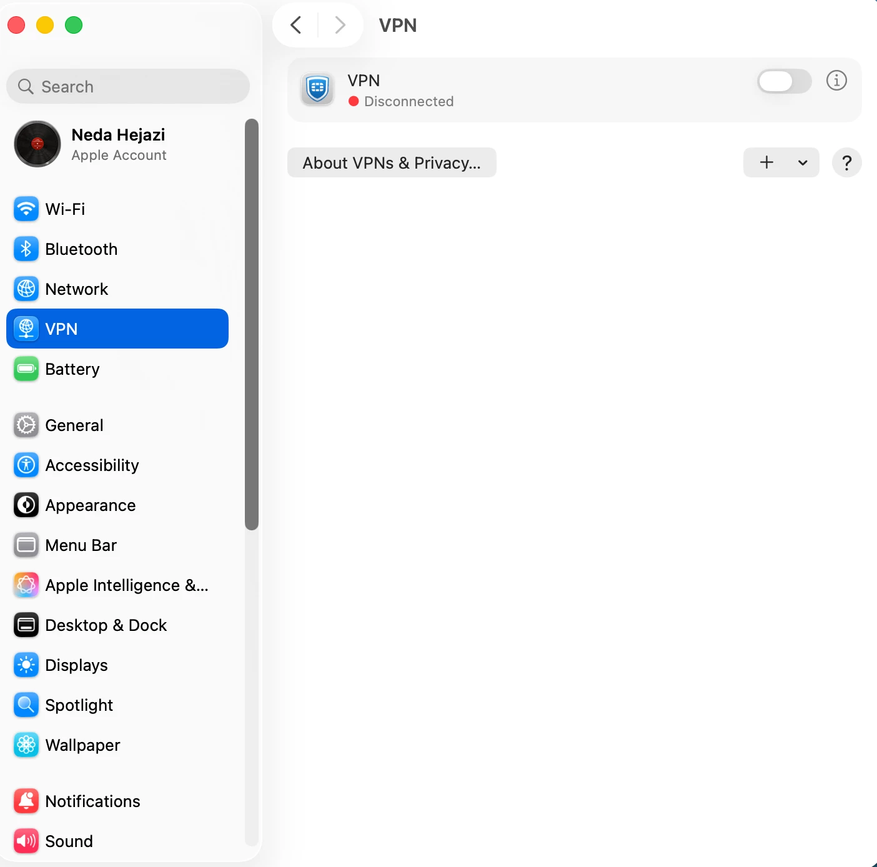This screenshot has height=867, width=877.
Task: Open the Accessibility icon
Action: click(26, 465)
